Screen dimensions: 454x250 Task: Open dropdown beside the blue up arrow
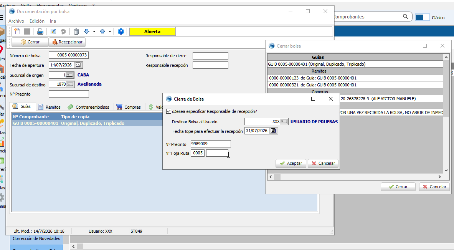[x=110, y=31]
